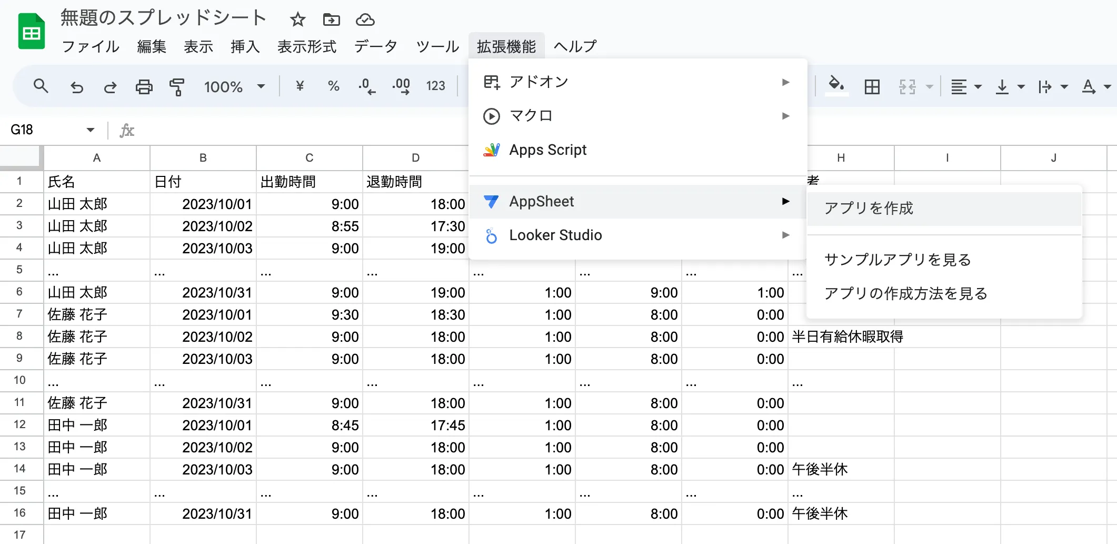Select cell 氏名
Image resolution: width=1117 pixels, height=544 pixels.
point(97,182)
